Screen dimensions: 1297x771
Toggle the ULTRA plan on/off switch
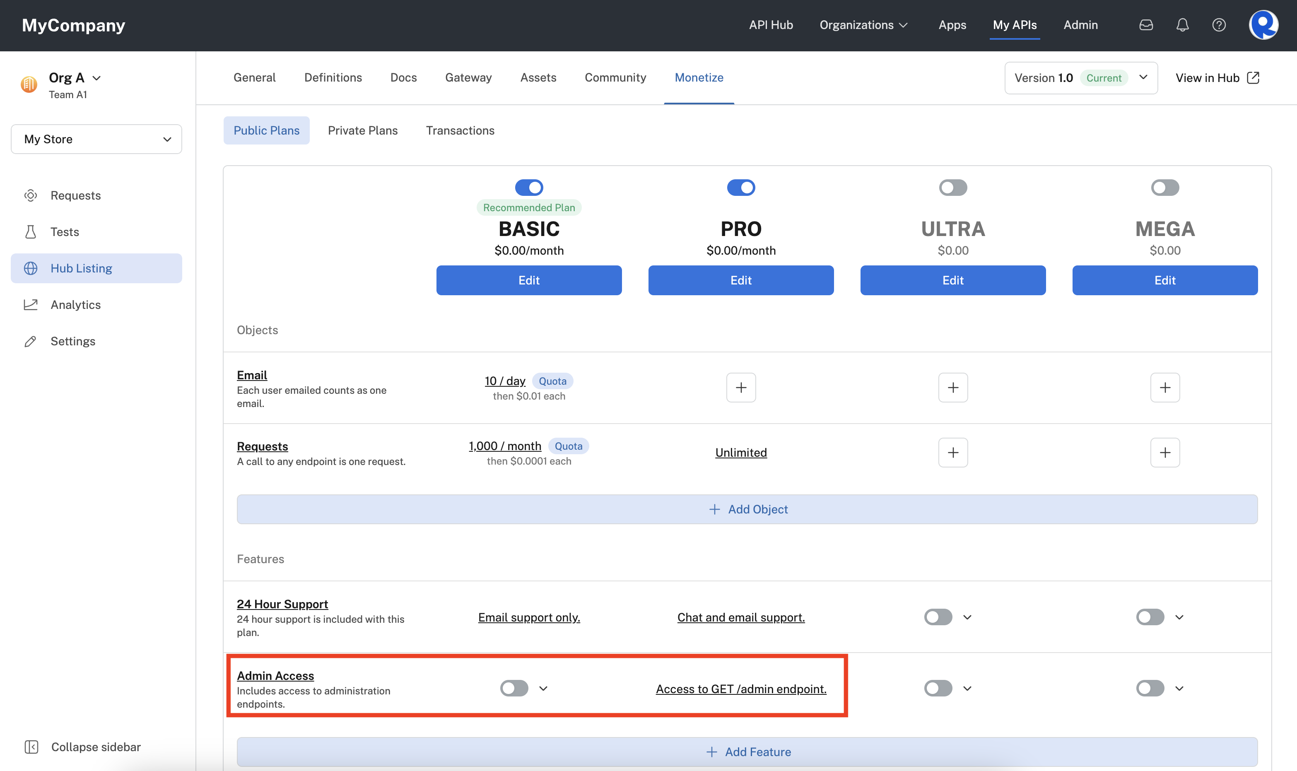click(953, 187)
